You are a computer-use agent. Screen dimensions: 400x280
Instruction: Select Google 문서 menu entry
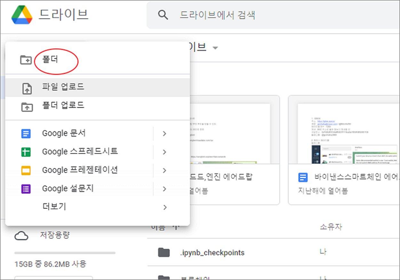click(x=64, y=133)
